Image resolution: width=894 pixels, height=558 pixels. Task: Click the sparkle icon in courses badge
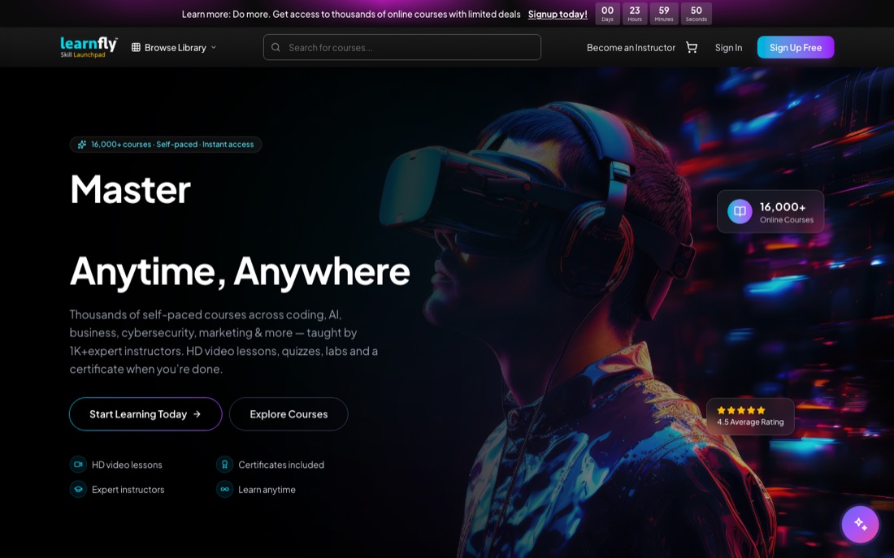(82, 145)
